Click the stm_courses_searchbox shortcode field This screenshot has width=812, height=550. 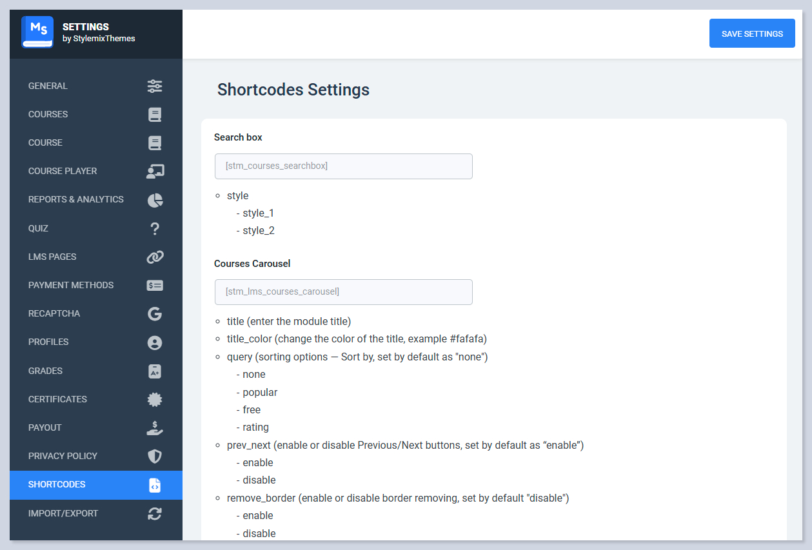343,166
